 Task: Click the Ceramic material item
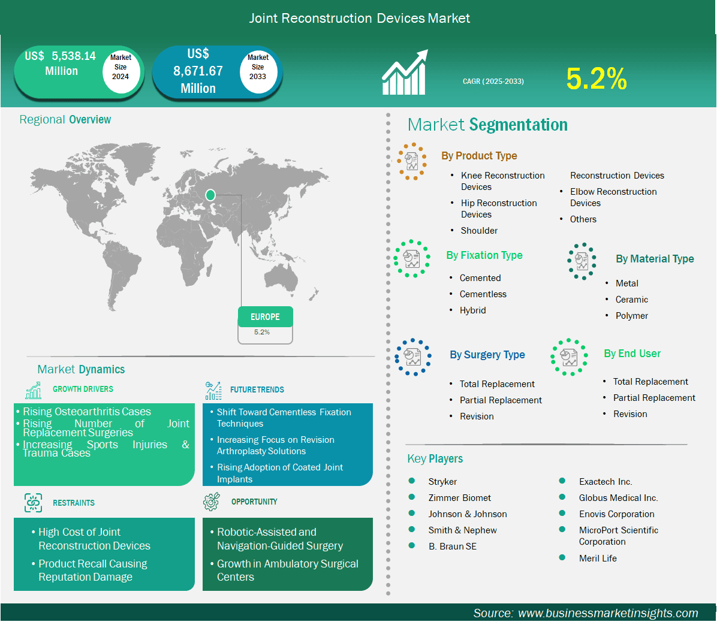[632, 300]
